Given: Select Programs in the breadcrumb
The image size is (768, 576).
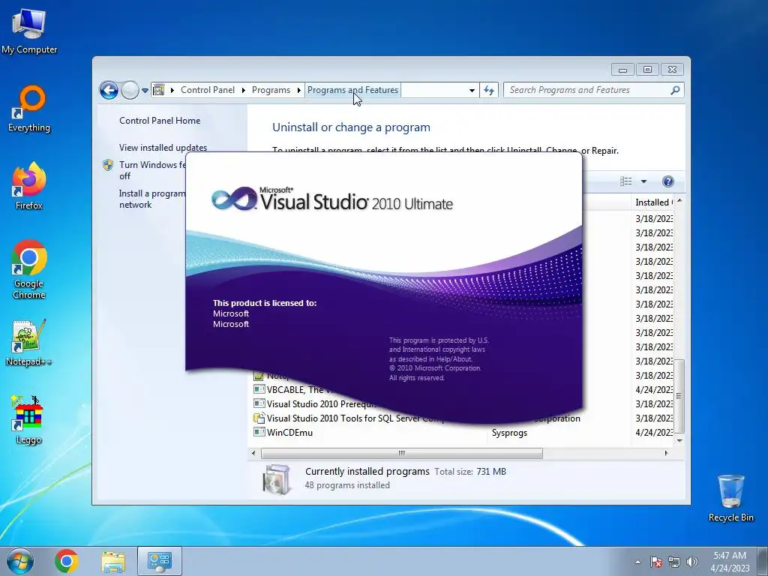Looking at the screenshot, I should click(271, 90).
